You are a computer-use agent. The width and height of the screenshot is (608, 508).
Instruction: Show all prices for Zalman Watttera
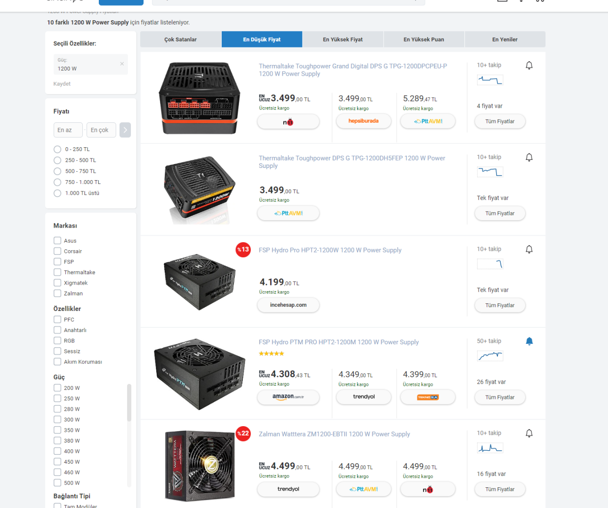500,489
